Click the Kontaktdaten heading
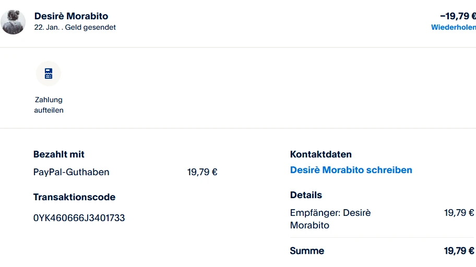 (x=320, y=154)
